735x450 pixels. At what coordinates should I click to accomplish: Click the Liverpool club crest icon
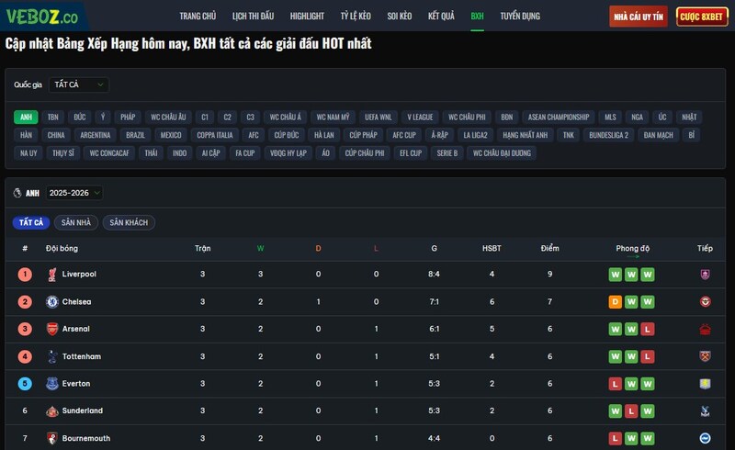[x=52, y=275]
